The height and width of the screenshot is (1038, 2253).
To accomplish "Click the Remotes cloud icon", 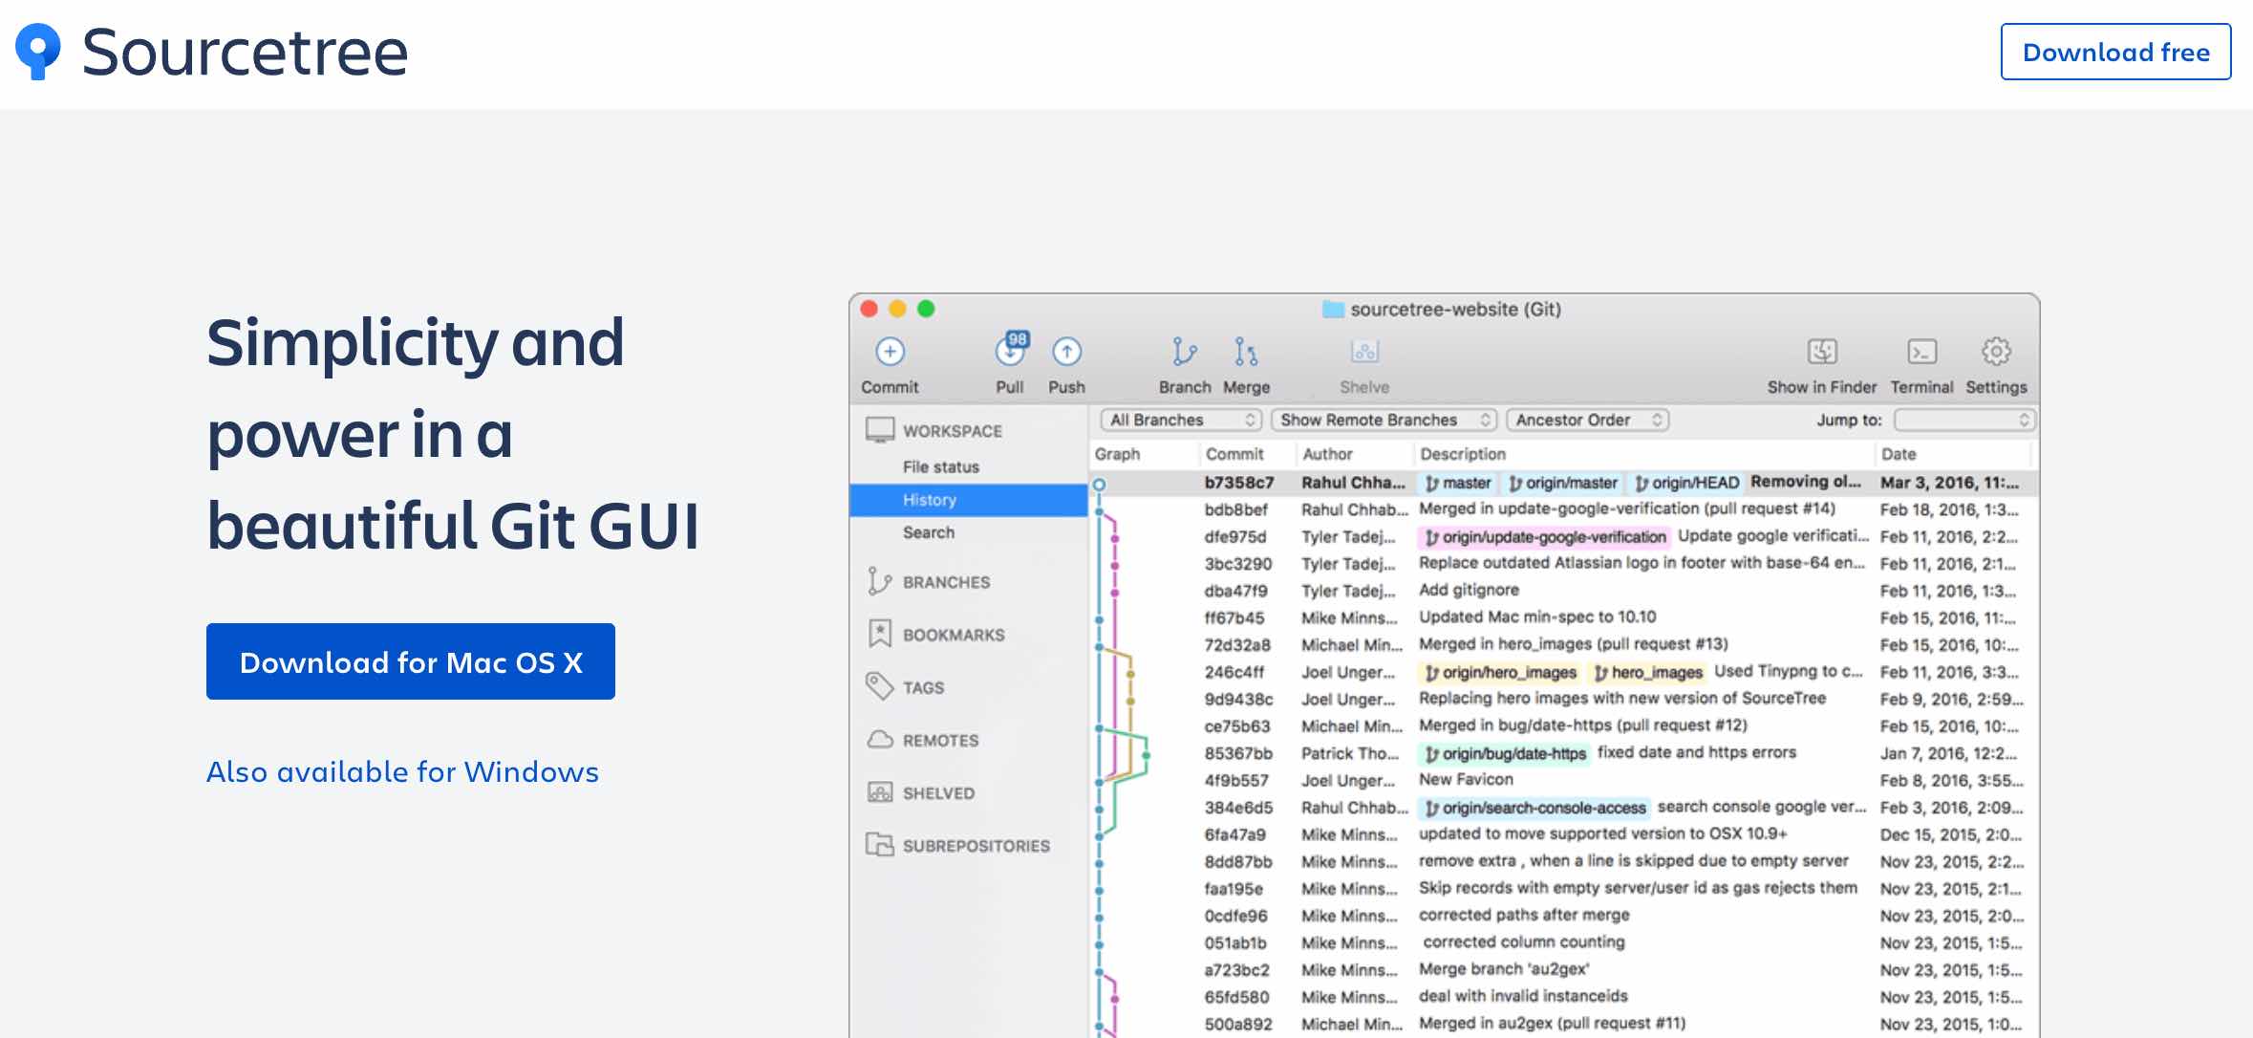I will [x=880, y=740].
